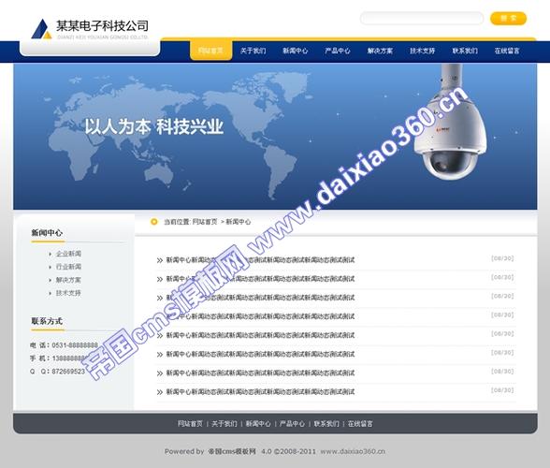Click 新闻中心 in the breadcrumb trail
Image resolution: width=550 pixels, height=468 pixels.
pyautogui.click(x=239, y=222)
